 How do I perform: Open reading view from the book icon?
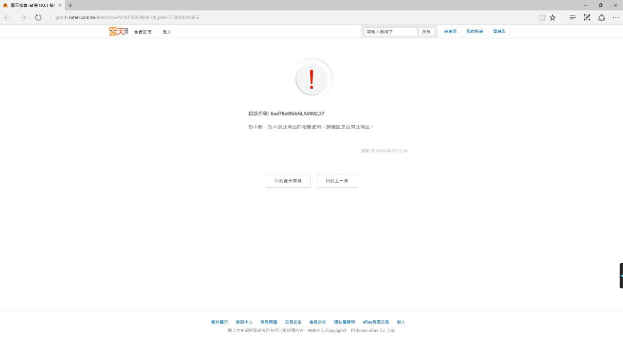click(542, 18)
